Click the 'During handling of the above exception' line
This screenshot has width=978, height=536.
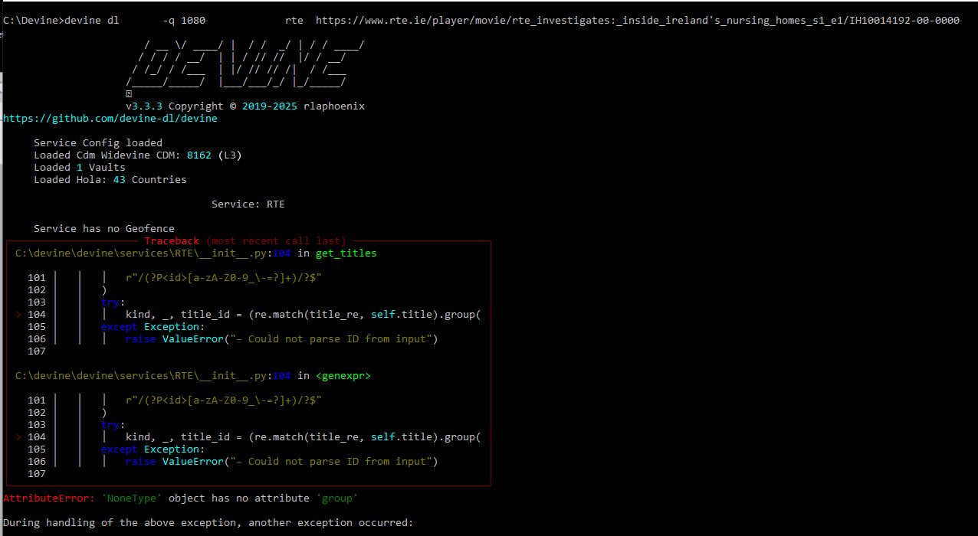pos(208,522)
